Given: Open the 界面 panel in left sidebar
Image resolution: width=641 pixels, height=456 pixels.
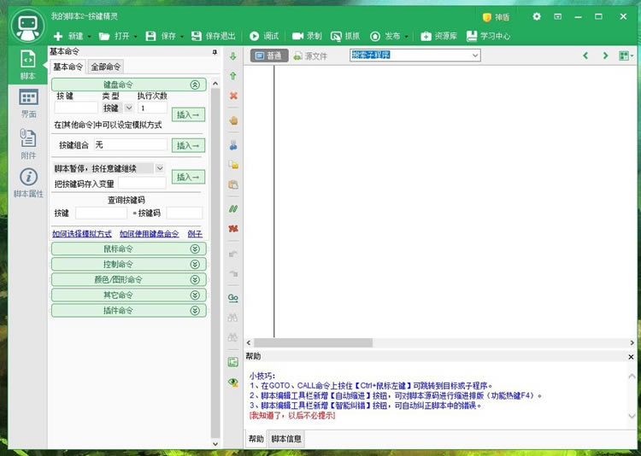Looking at the screenshot, I should pyautogui.click(x=28, y=102).
